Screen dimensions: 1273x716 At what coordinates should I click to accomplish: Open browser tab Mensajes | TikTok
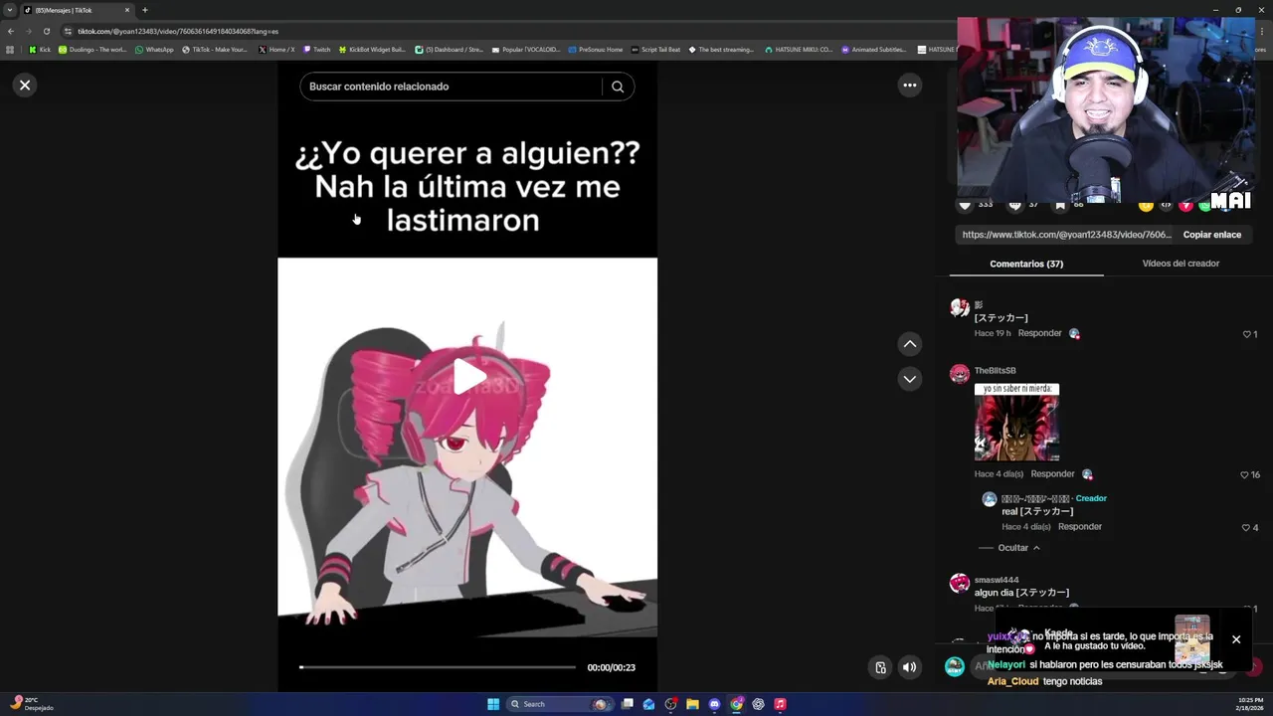tap(75, 10)
